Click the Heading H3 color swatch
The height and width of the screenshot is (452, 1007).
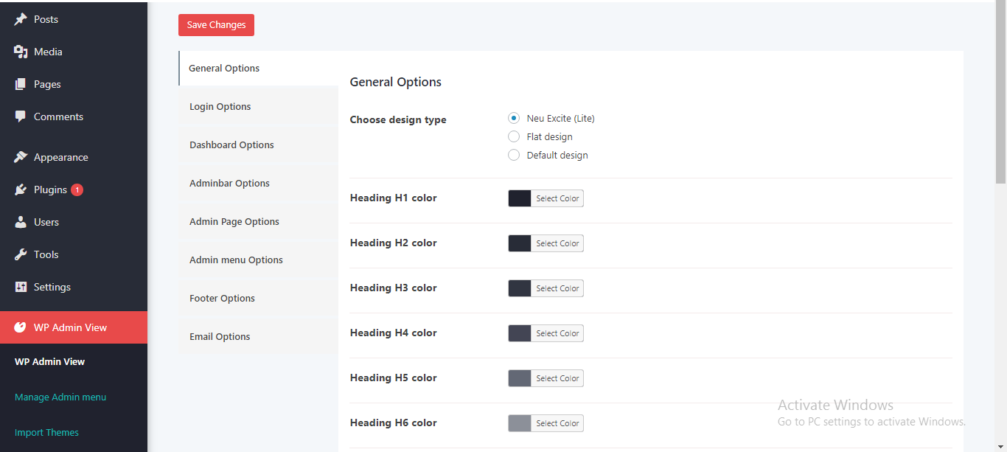tap(520, 288)
